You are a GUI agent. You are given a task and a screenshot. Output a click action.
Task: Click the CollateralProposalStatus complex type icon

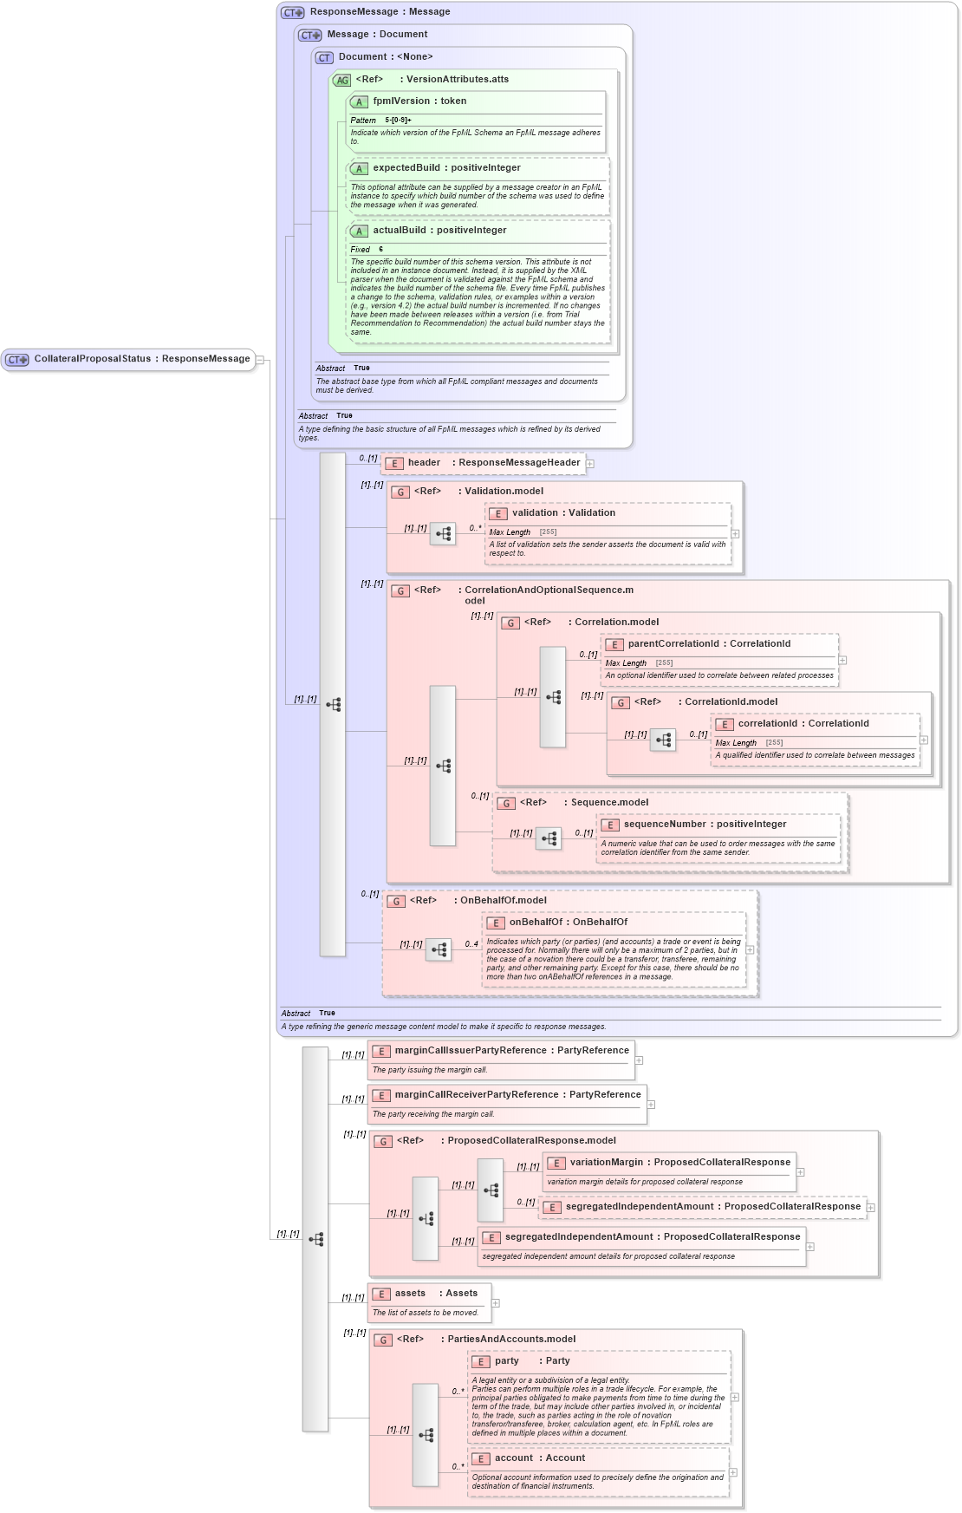pos(17,359)
